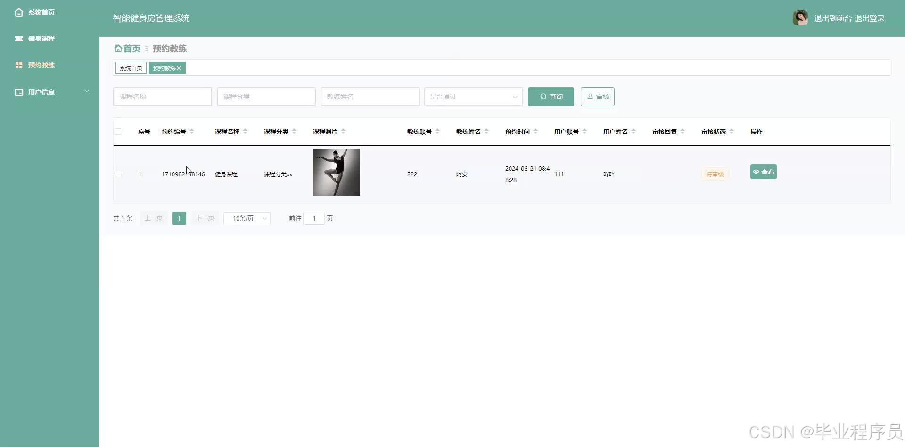
Task: Click the 查看 view button
Action: (x=764, y=172)
